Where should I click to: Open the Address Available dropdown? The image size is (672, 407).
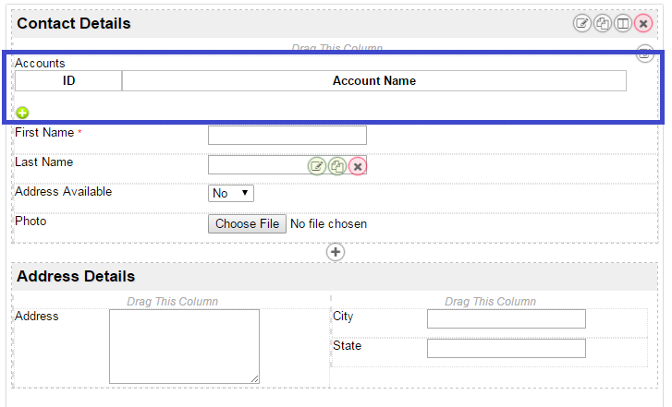pyautogui.click(x=231, y=193)
